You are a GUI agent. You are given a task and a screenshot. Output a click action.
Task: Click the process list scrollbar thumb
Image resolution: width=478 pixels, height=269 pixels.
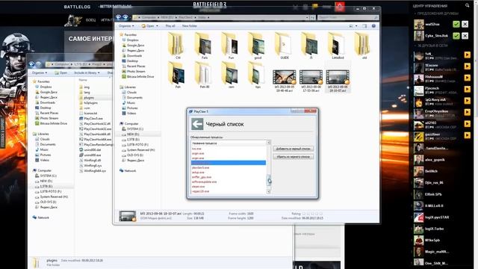[x=269, y=179]
